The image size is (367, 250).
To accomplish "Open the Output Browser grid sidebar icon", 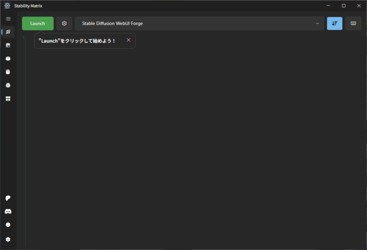I will (8, 98).
